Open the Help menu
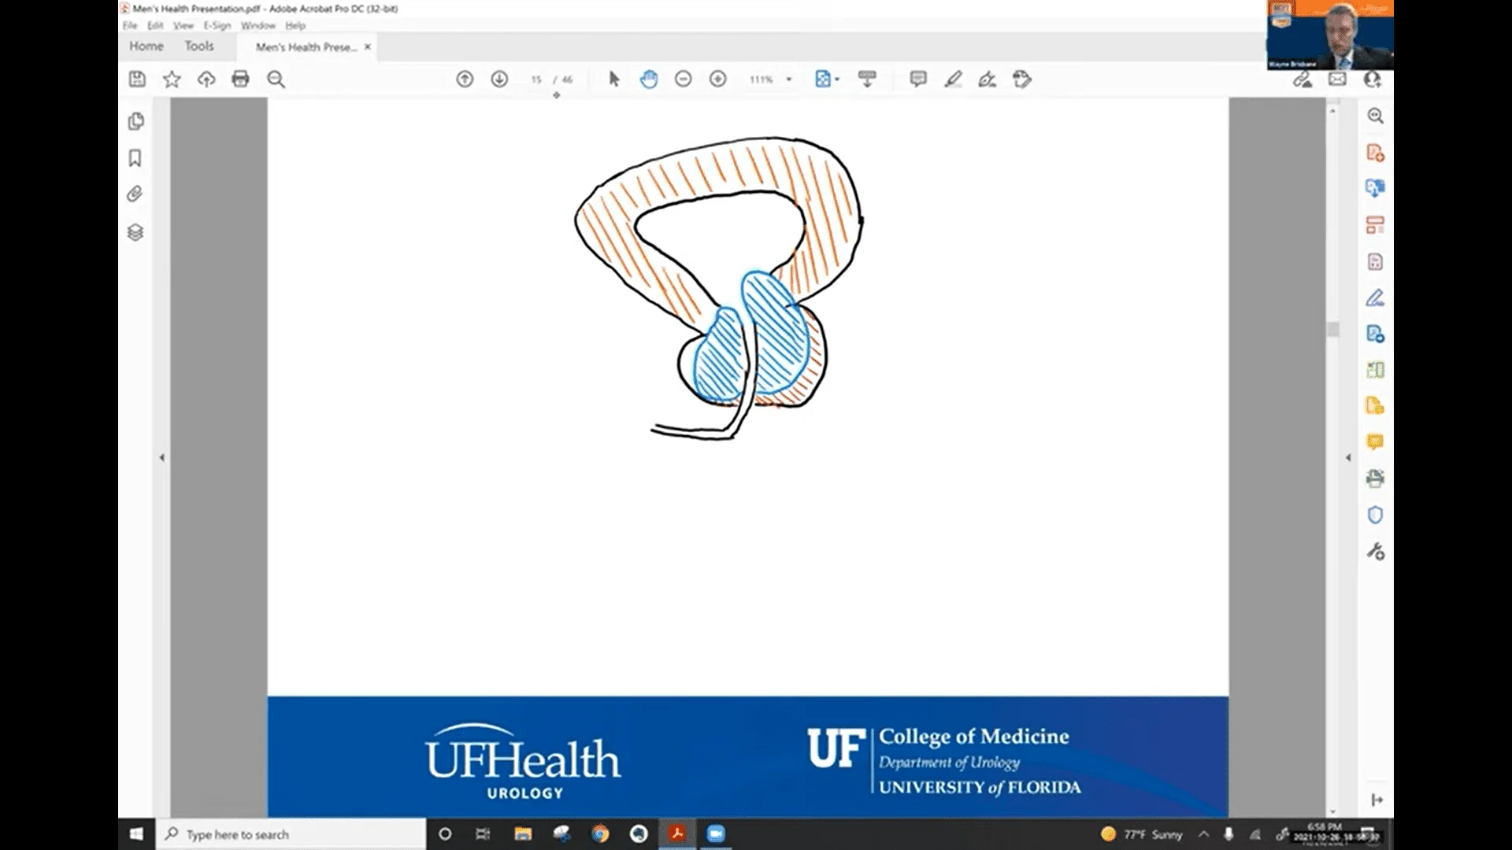1512x850 pixels. (295, 25)
